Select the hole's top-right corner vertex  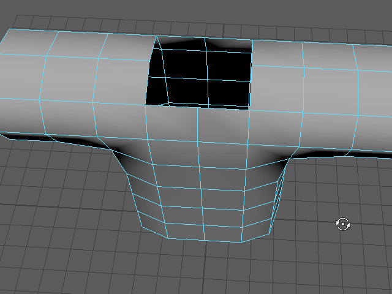[252, 40]
